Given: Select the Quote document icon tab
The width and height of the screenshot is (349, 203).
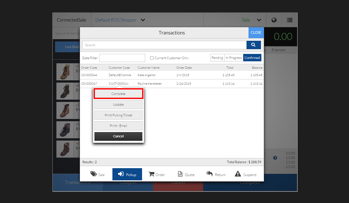Looking at the screenshot, I should [x=186, y=174].
